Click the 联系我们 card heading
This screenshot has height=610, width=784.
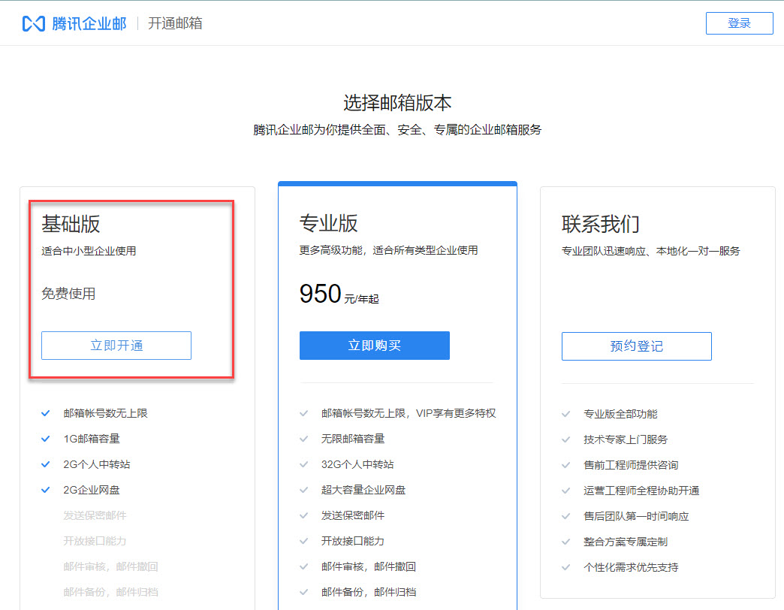coord(600,224)
